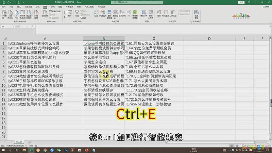Select row 15 header
272x153 pixels.
[x=3, y=109]
